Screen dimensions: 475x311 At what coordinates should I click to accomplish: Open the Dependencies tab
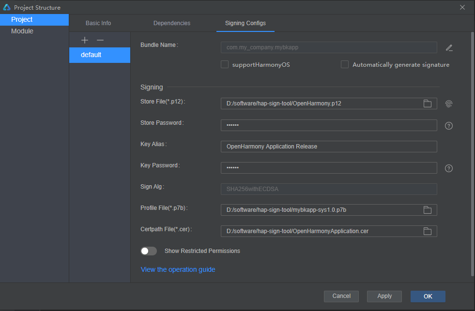tap(171, 23)
